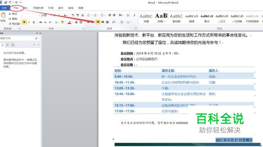This screenshot has height=147, width=263.
Task: Toggle Subscript formatting
Action: tap(45, 22)
